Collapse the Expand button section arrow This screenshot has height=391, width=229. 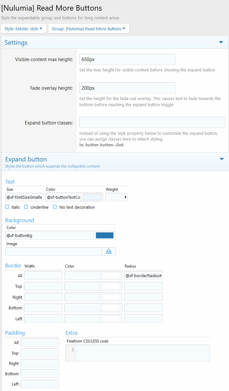click(x=221, y=159)
